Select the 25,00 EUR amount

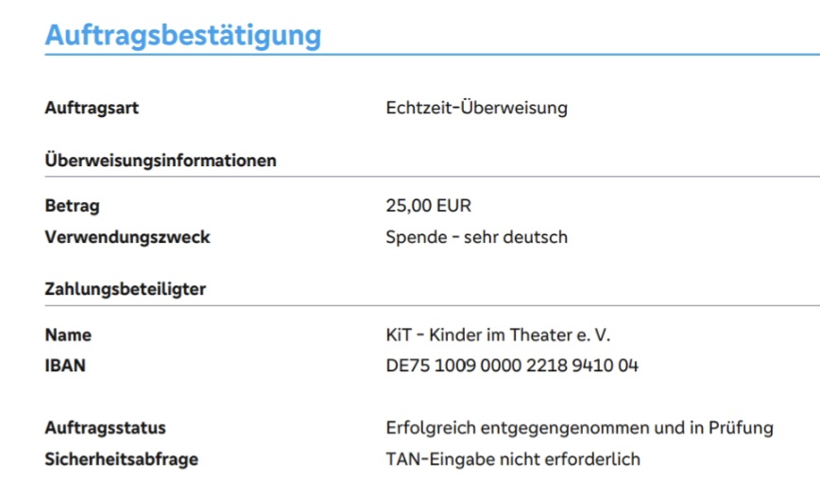(428, 206)
